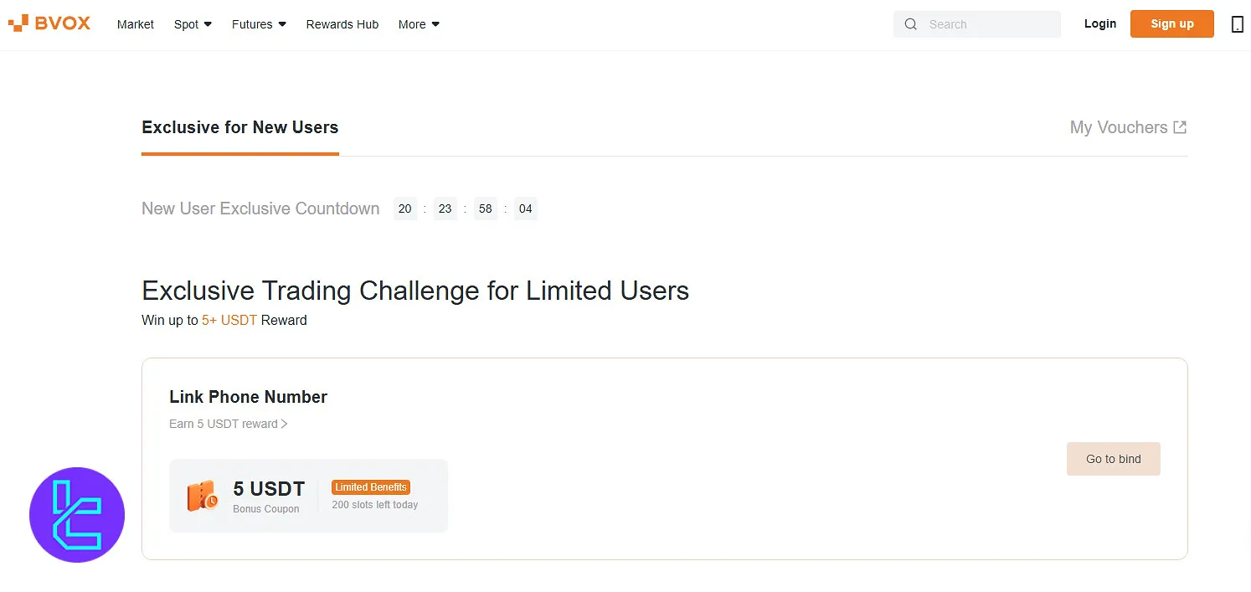Viewport: 1251px width, 592px height.
Task: Click the purple circular logo badge
Action: (77, 515)
